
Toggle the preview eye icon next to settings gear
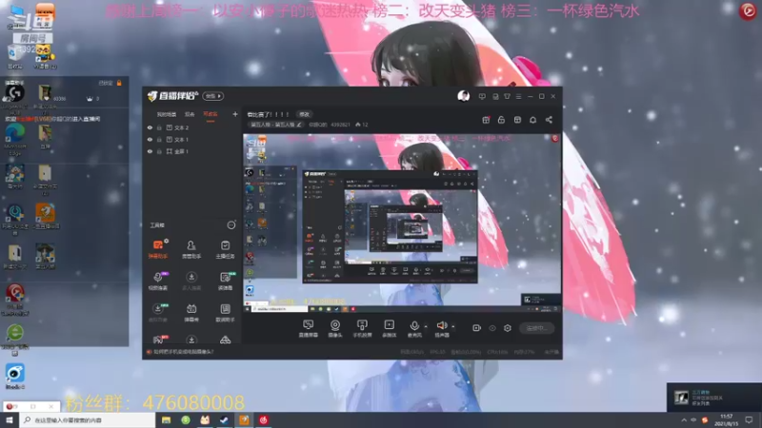coord(492,328)
